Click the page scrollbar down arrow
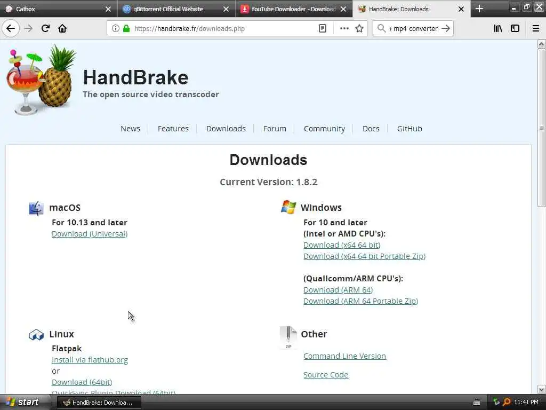The height and width of the screenshot is (410, 546). coord(541,389)
